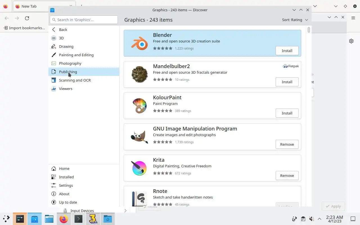Go to Discover Home page
The image size is (360, 225).
coord(84,168)
